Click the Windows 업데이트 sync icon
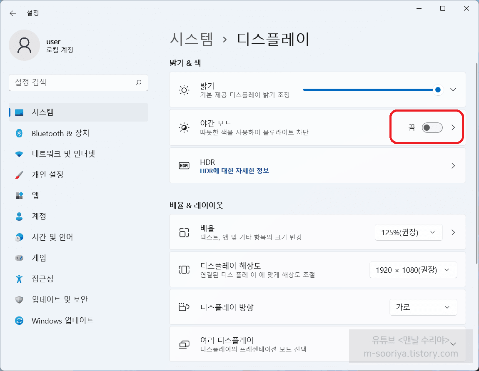 click(x=19, y=321)
